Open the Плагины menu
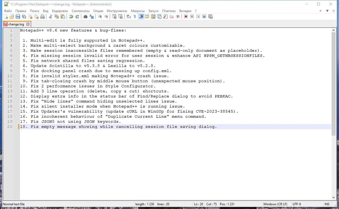Screen dimensions: 339x209 coord(169,11)
